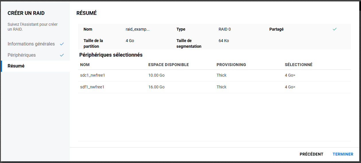Select the Résumé step in the sidebar
Viewport: 361px width, 163px height.
click(16, 66)
